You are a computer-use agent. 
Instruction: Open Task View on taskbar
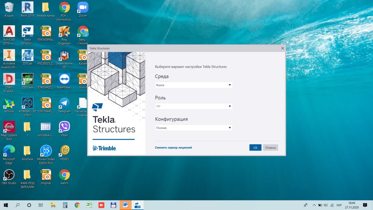pos(41,205)
